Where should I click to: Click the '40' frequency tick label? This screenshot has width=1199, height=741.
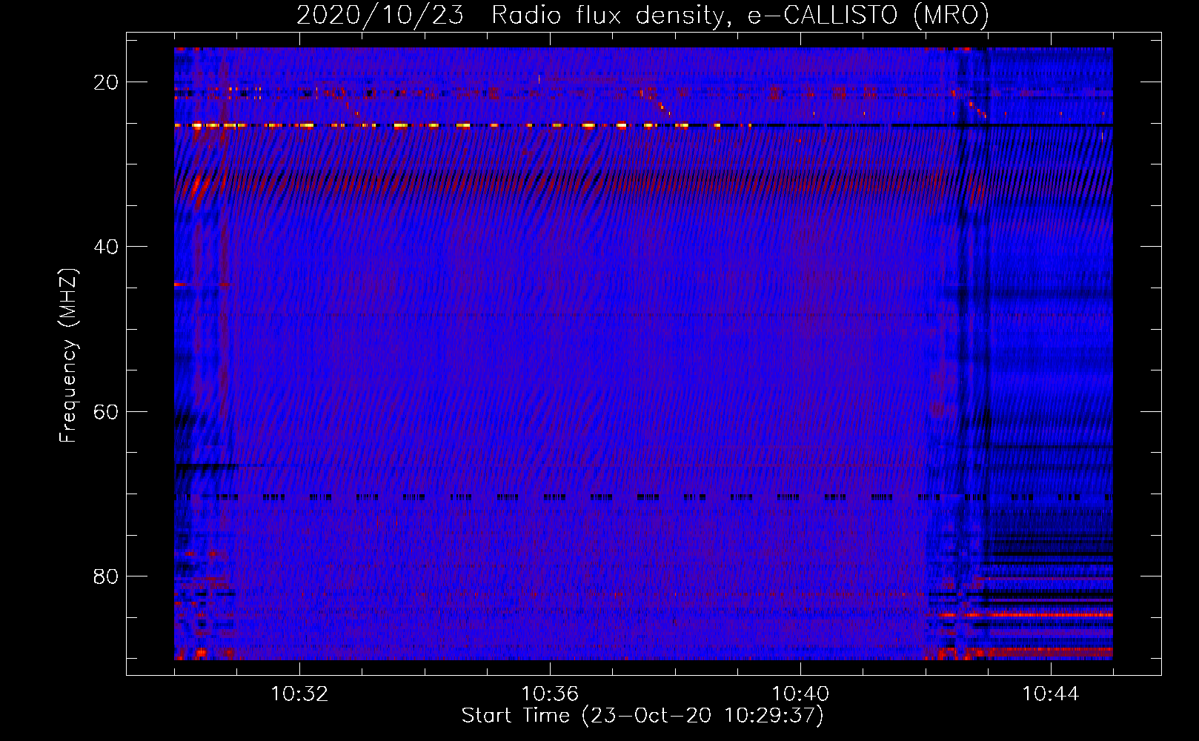(x=106, y=247)
